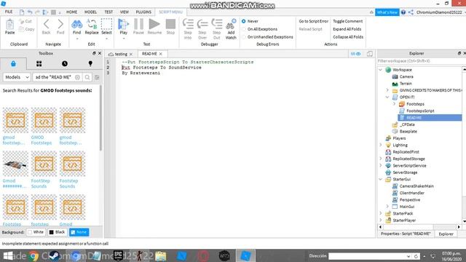Switch to the bottom Explorer panel tab
466x262 pixels.
coord(446,234)
